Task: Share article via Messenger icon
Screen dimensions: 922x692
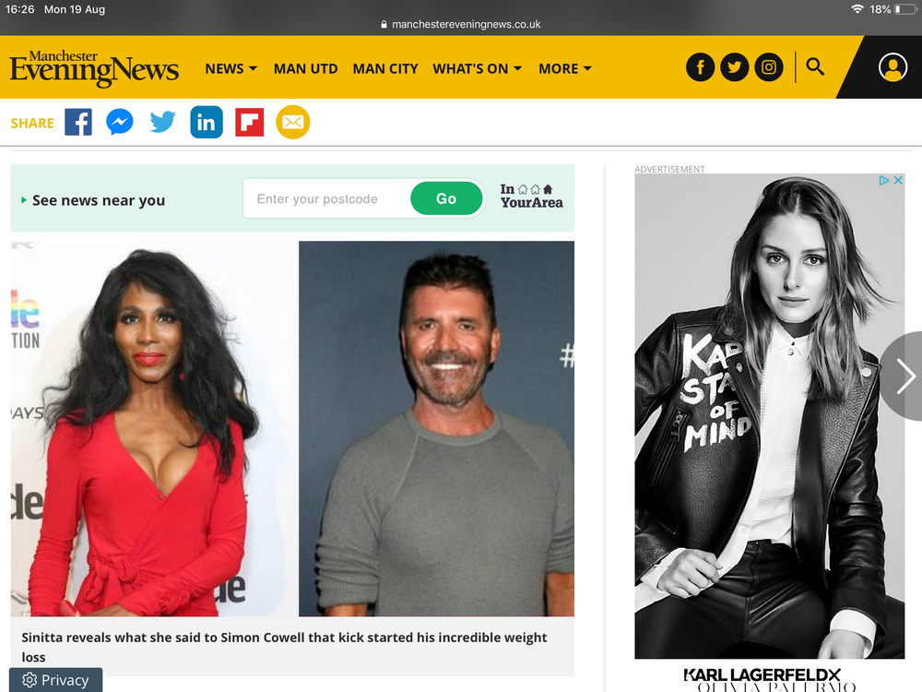Action: coord(119,123)
